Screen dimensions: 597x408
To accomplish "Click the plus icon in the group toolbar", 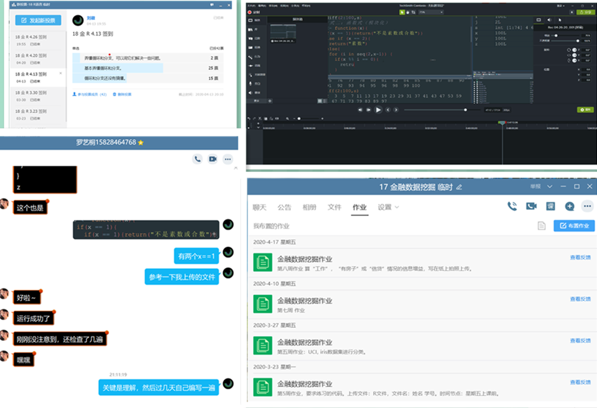I will (569, 206).
